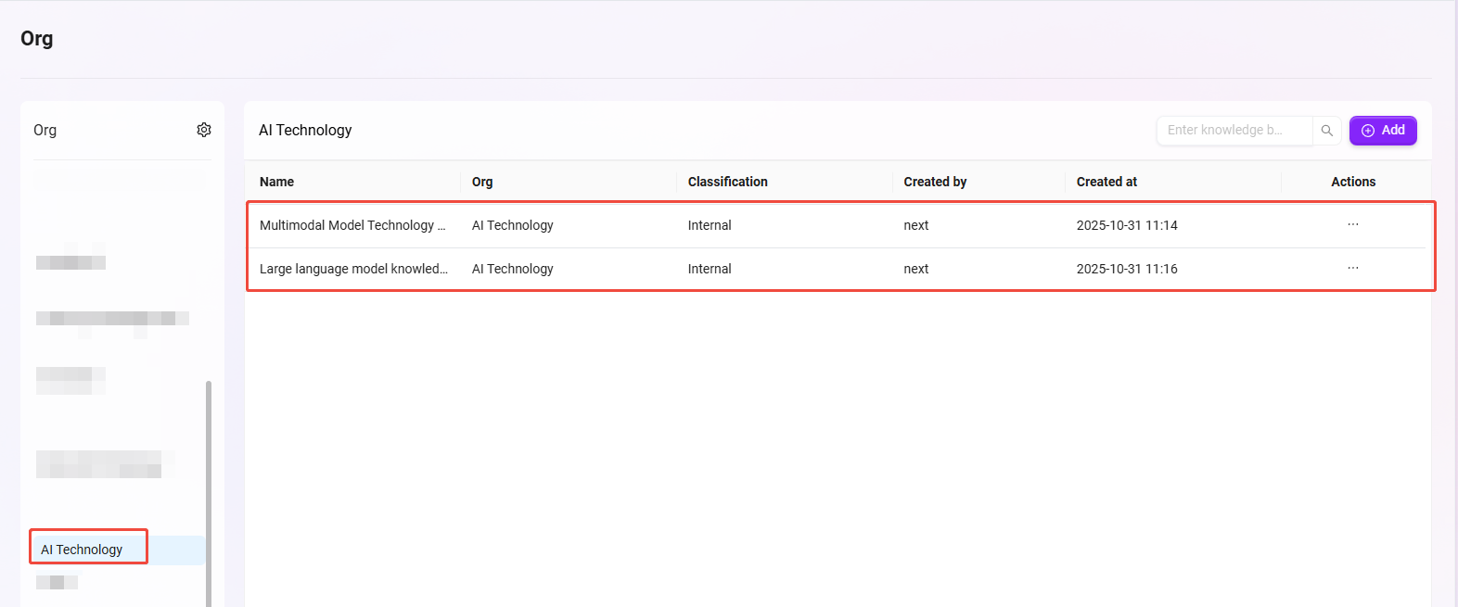Open actions menu for Large language model row
Image resolution: width=1458 pixels, height=607 pixels.
click(x=1352, y=269)
